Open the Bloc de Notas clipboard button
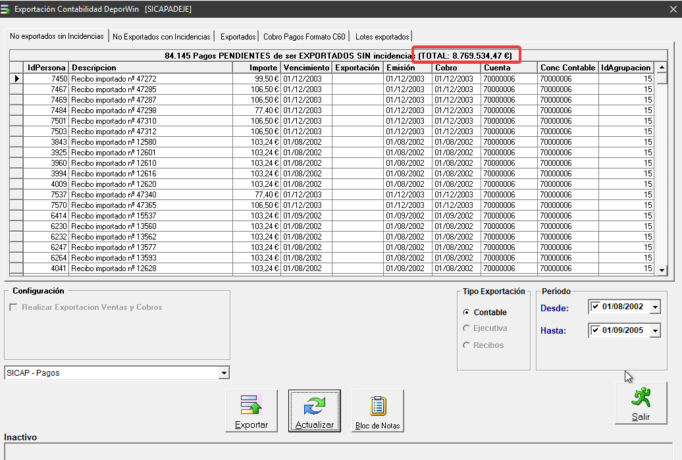682x460 pixels. tap(378, 411)
